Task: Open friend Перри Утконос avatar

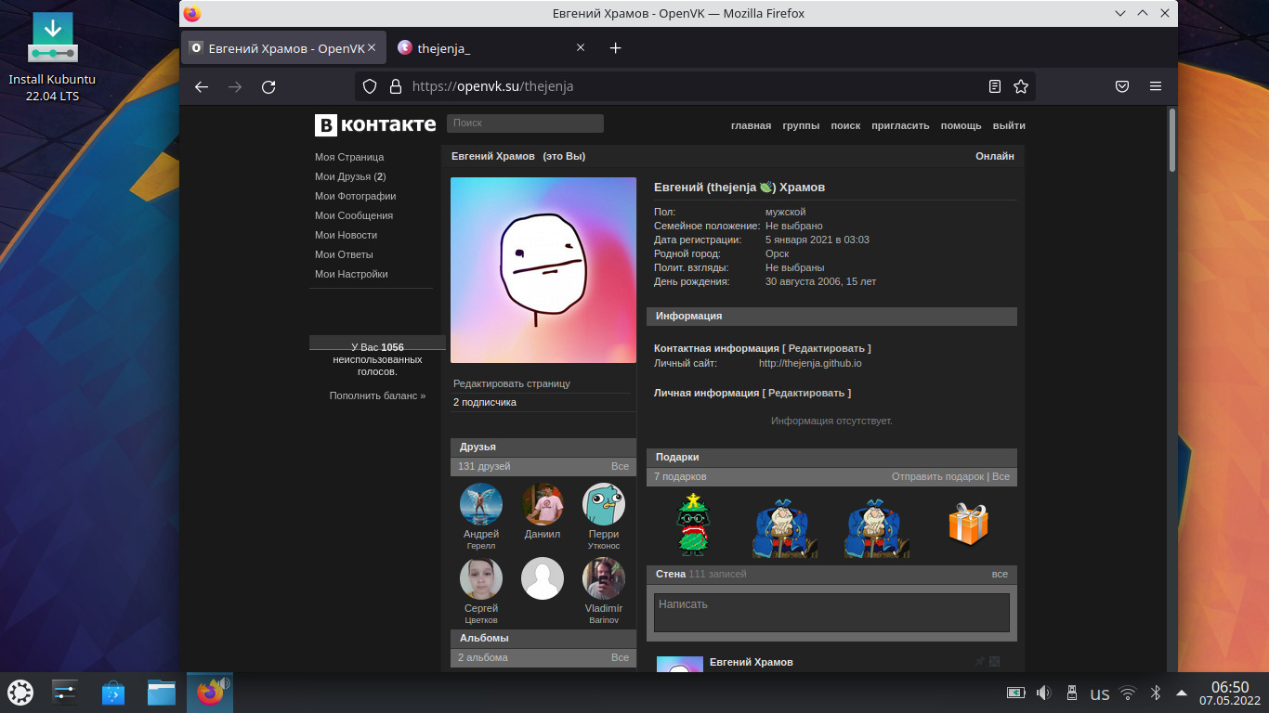Action: (603, 504)
